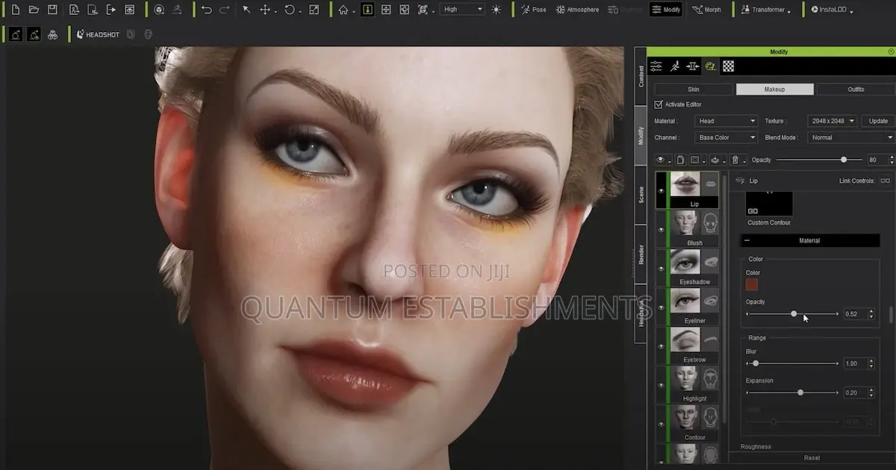Choose the Select arrow tool
896x470 pixels.
point(246,10)
